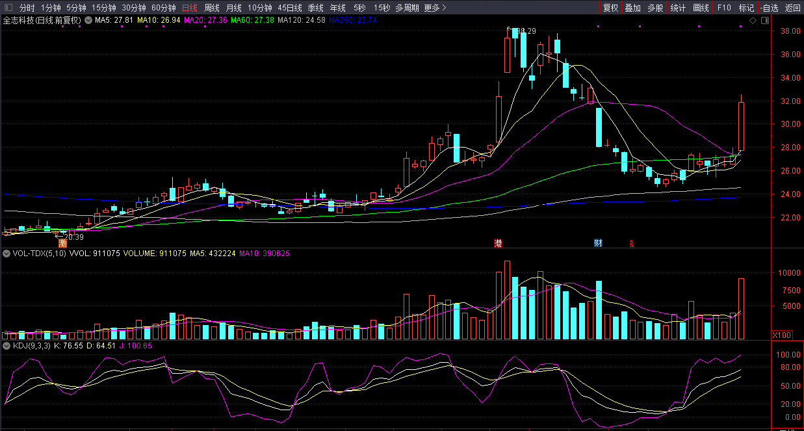Toggle the -自选 watchlist button
The height and width of the screenshot is (431, 804).
[769, 8]
